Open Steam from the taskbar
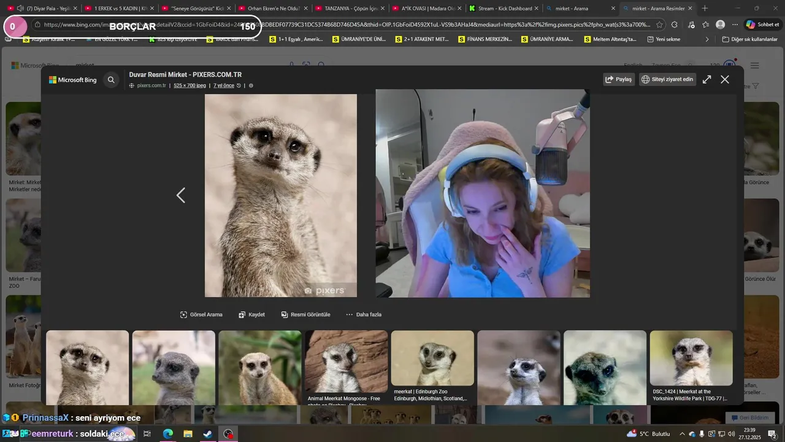This screenshot has width=785, height=442. pos(208,434)
